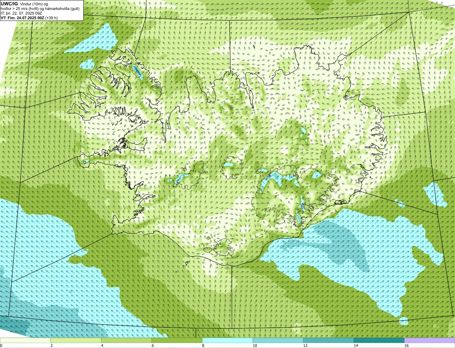
Task: Click the 14–16 m/s deep teal legend swatch
Action: [379, 340]
